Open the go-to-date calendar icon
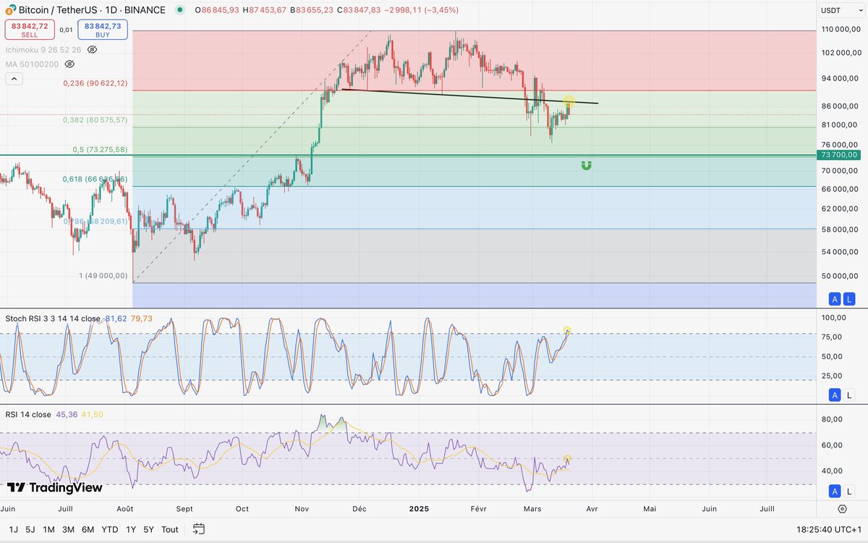The width and height of the screenshot is (868, 543). coord(199,529)
